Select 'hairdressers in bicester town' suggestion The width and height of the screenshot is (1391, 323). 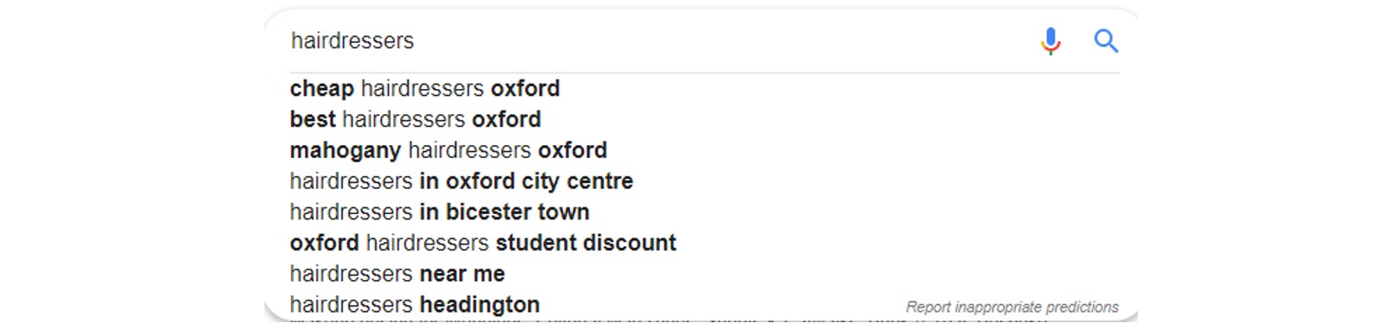click(440, 212)
